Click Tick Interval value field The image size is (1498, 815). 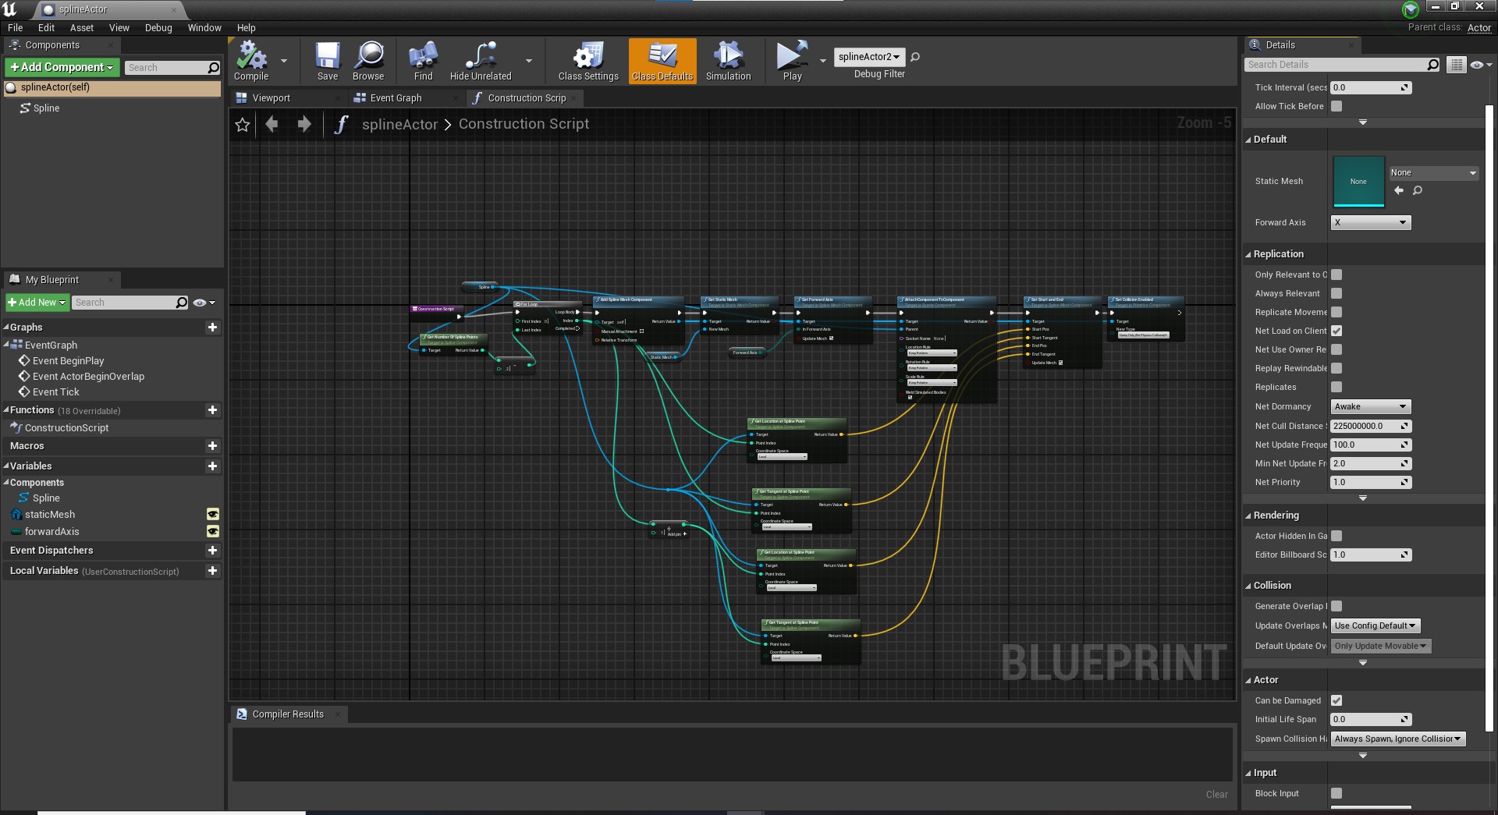pos(1371,88)
